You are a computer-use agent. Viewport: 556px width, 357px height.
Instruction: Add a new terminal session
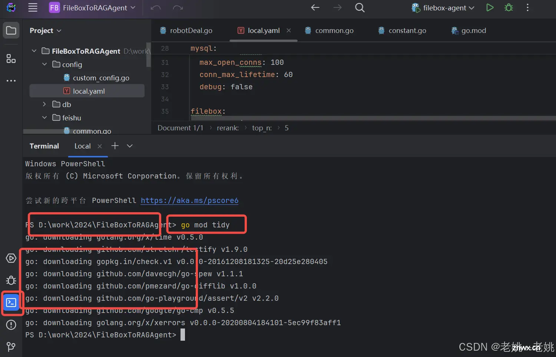click(x=115, y=146)
